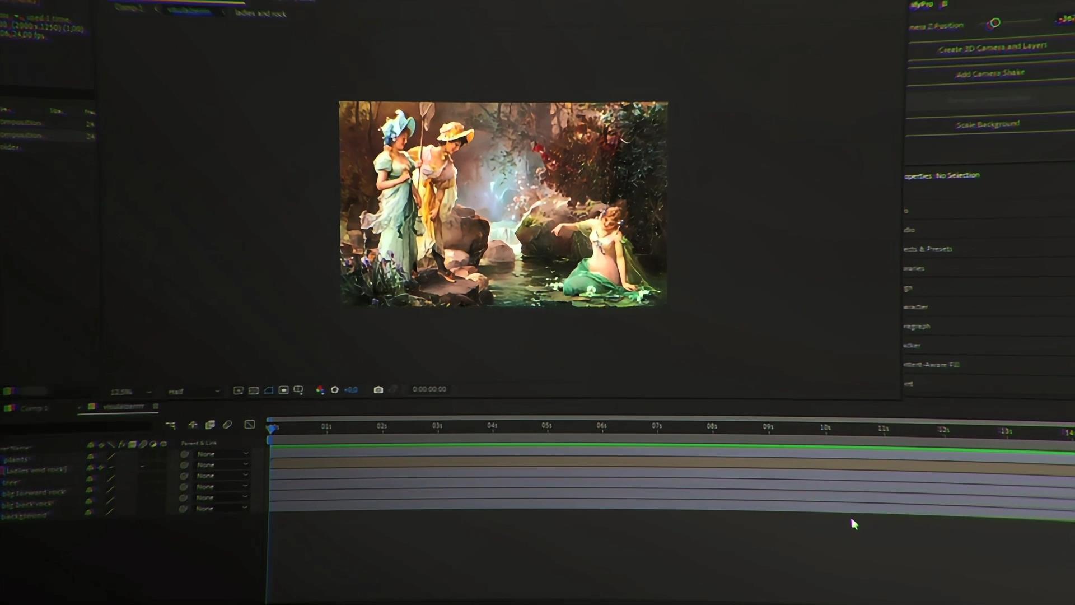Viewport: 1075px width, 605px height.
Task: Click the 05s mark on time ruler
Action: pos(547,426)
